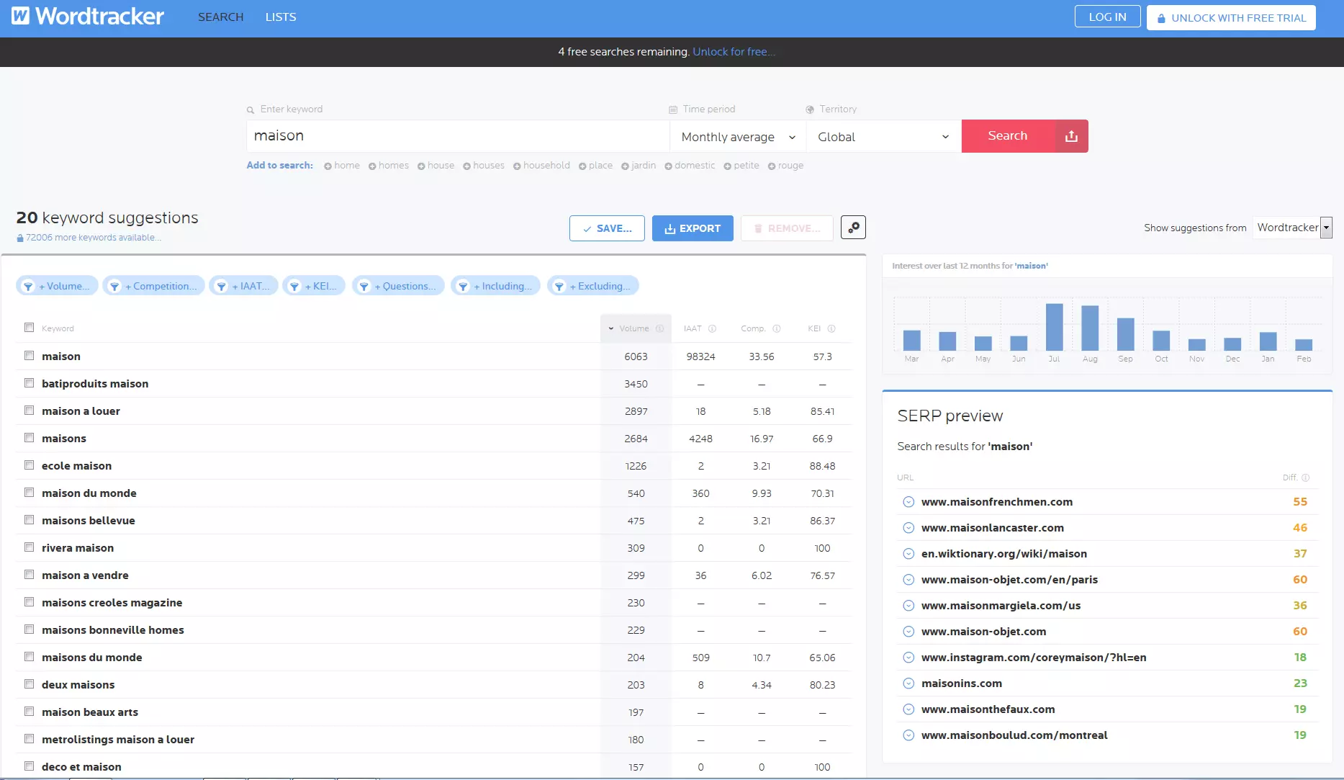The width and height of the screenshot is (1344, 780).
Task: Click UNLOCK WITH FREE TRIAL button
Action: coord(1231,17)
